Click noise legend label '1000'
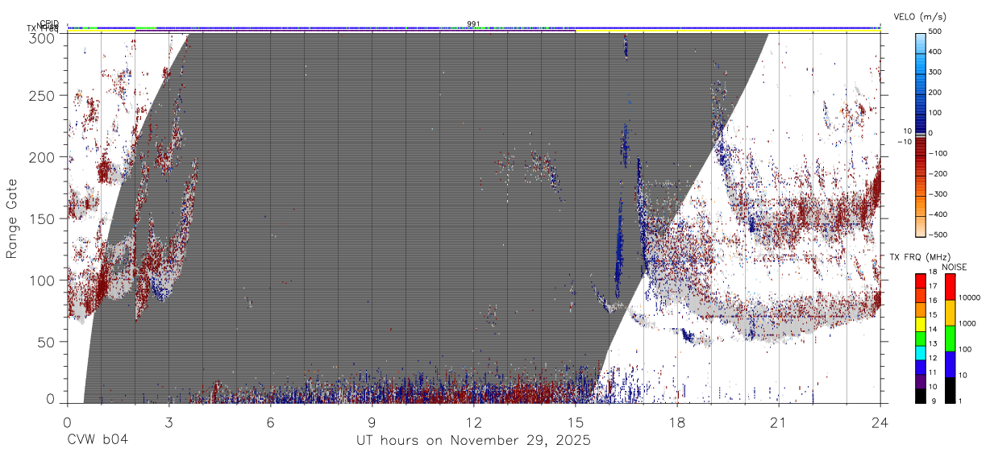The width and height of the screenshot is (990, 457). (x=968, y=322)
